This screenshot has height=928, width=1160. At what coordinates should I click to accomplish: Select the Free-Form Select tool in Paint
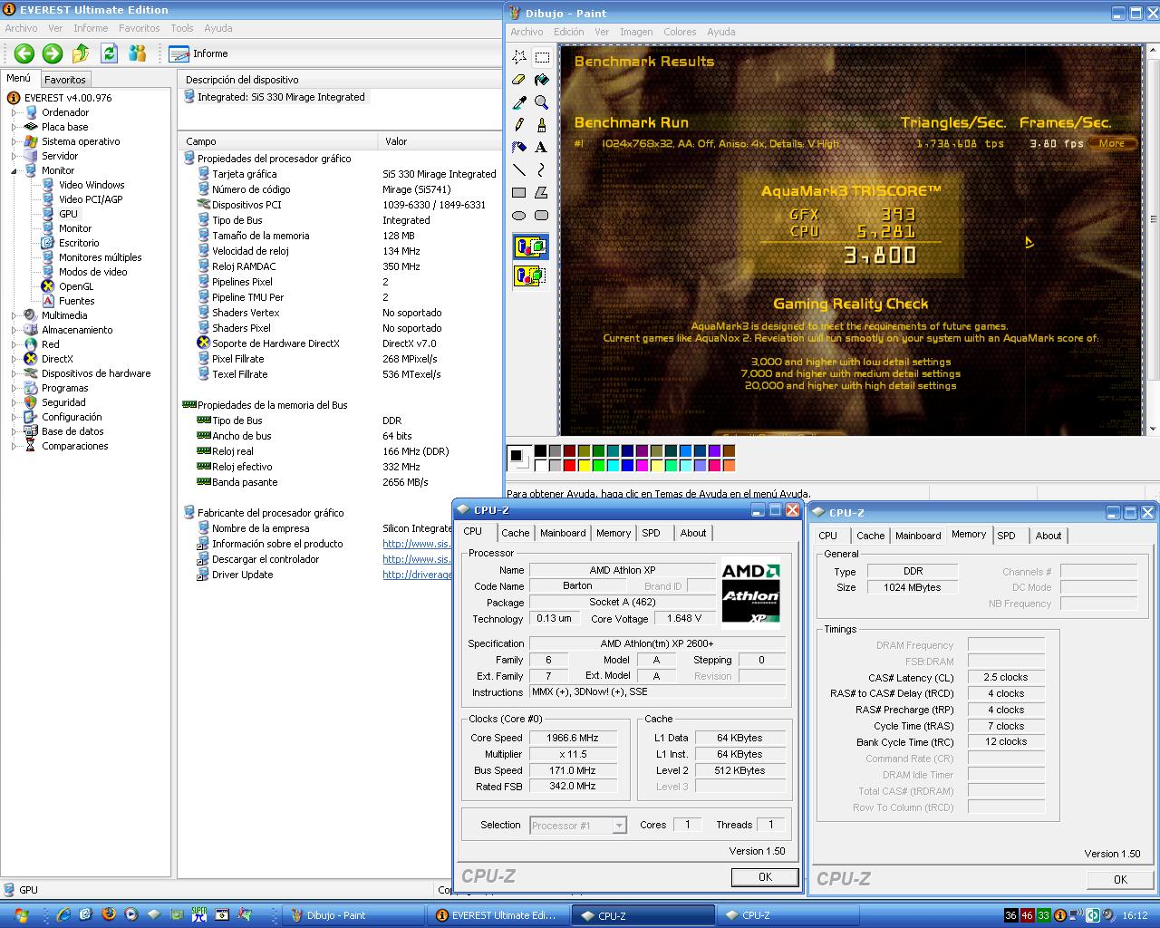tap(519, 57)
